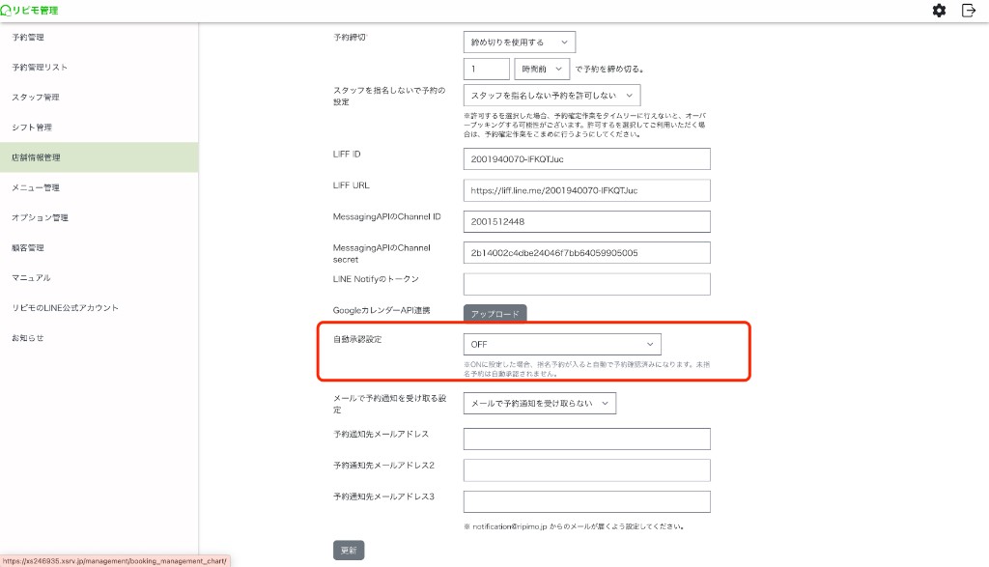Open the settings gear icon
This screenshot has height=567, width=989.
938,11
